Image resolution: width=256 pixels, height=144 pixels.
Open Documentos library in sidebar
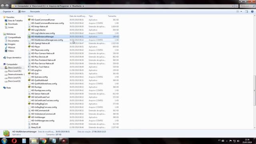pos(13,41)
